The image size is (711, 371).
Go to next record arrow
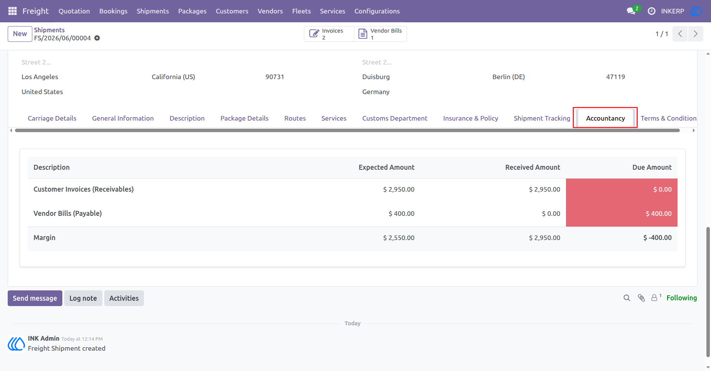[x=696, y=34]
